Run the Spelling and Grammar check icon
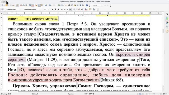 30,5
